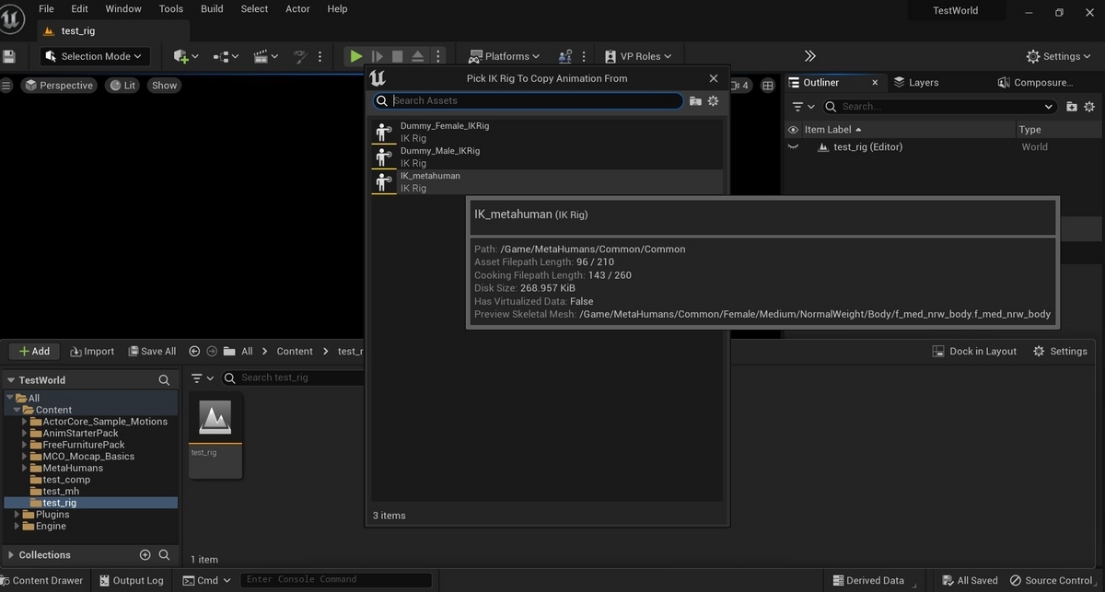Open the Actor menu
The image size is (1105, 592).
pos(297,8)
